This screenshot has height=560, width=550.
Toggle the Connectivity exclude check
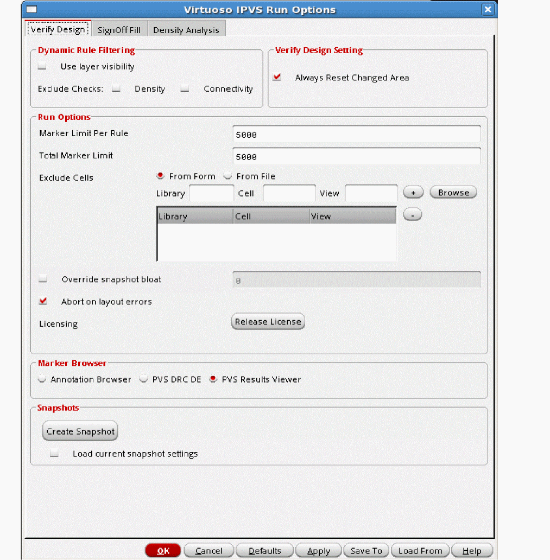pyautogui.click(x=185, y=89)
